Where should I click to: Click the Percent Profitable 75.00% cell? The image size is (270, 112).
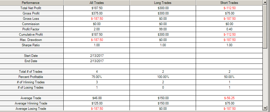pos(97,77)
